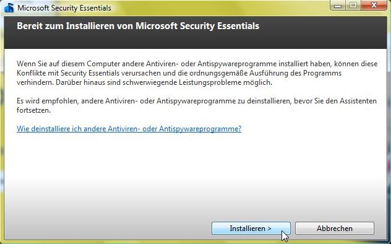
Task: Click the dark header banner beside the heading
Action: point(322,32)
